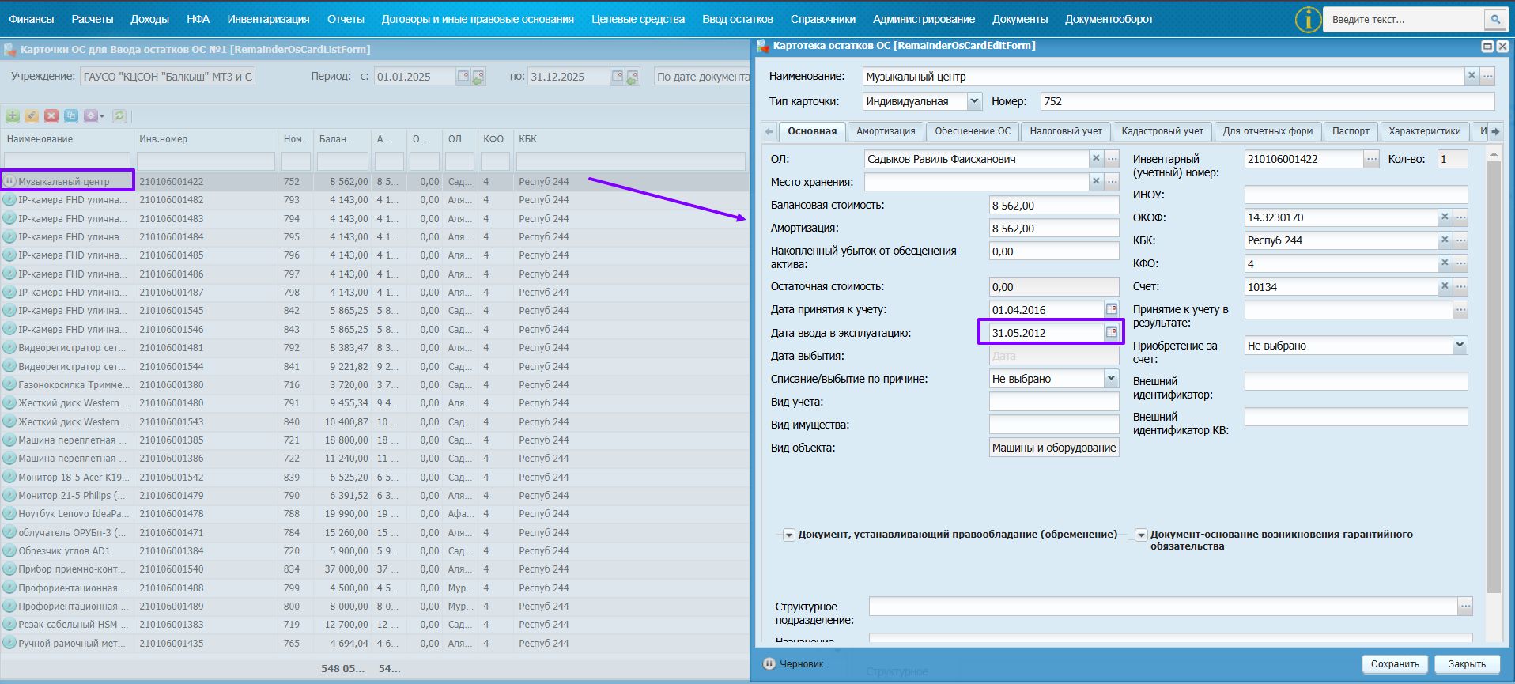Open the Инвентаризация menu

click(268, 19)
